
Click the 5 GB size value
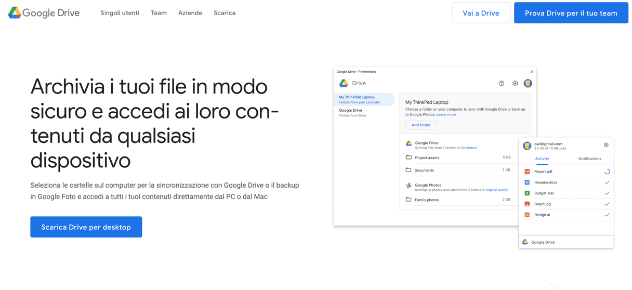point(507,157)
